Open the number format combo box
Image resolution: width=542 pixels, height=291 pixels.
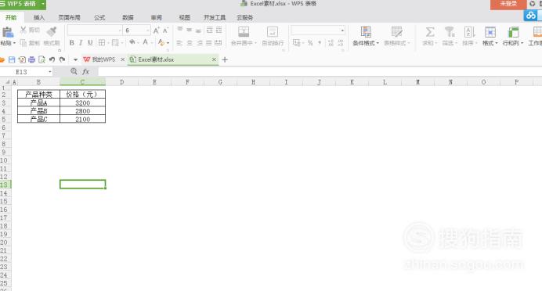click(318, 31)
